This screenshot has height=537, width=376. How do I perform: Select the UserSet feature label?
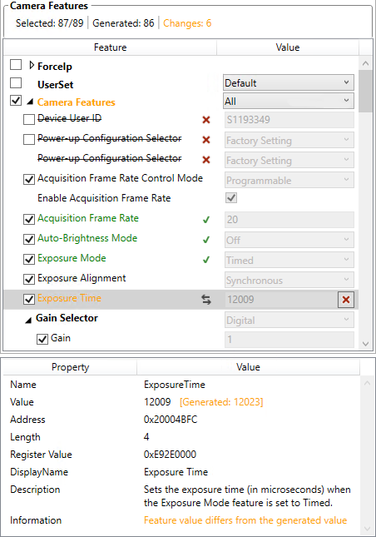coord(56,85)
